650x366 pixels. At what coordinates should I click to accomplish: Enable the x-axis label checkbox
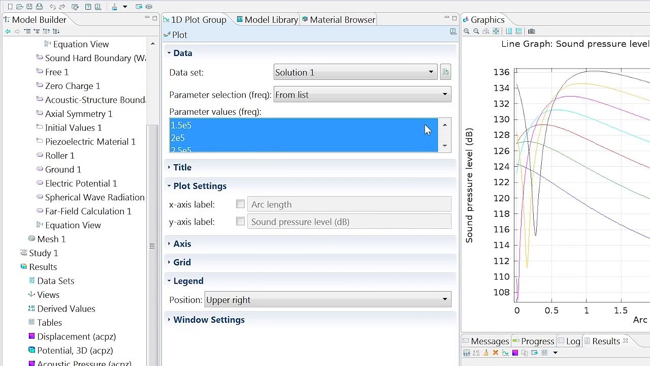[240, 204]
